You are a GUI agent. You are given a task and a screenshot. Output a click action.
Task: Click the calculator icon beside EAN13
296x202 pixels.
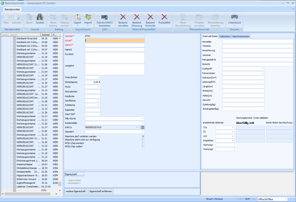[143, 127]
